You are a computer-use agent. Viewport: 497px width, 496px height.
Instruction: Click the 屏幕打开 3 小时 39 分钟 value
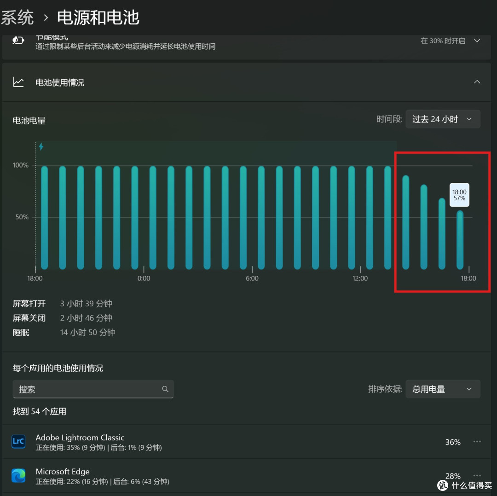coord(86,303)
